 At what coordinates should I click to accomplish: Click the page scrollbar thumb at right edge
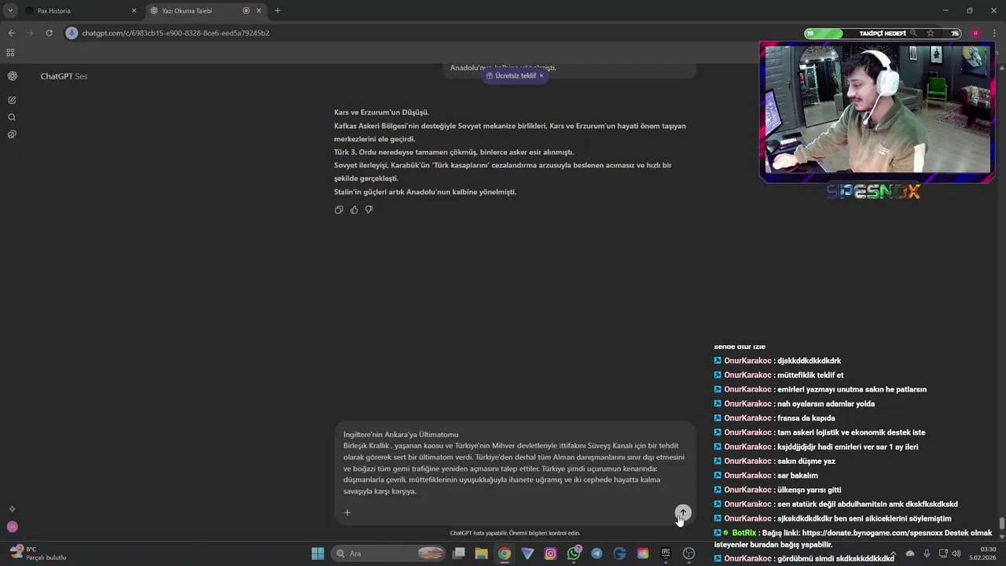coord(1001,524)
